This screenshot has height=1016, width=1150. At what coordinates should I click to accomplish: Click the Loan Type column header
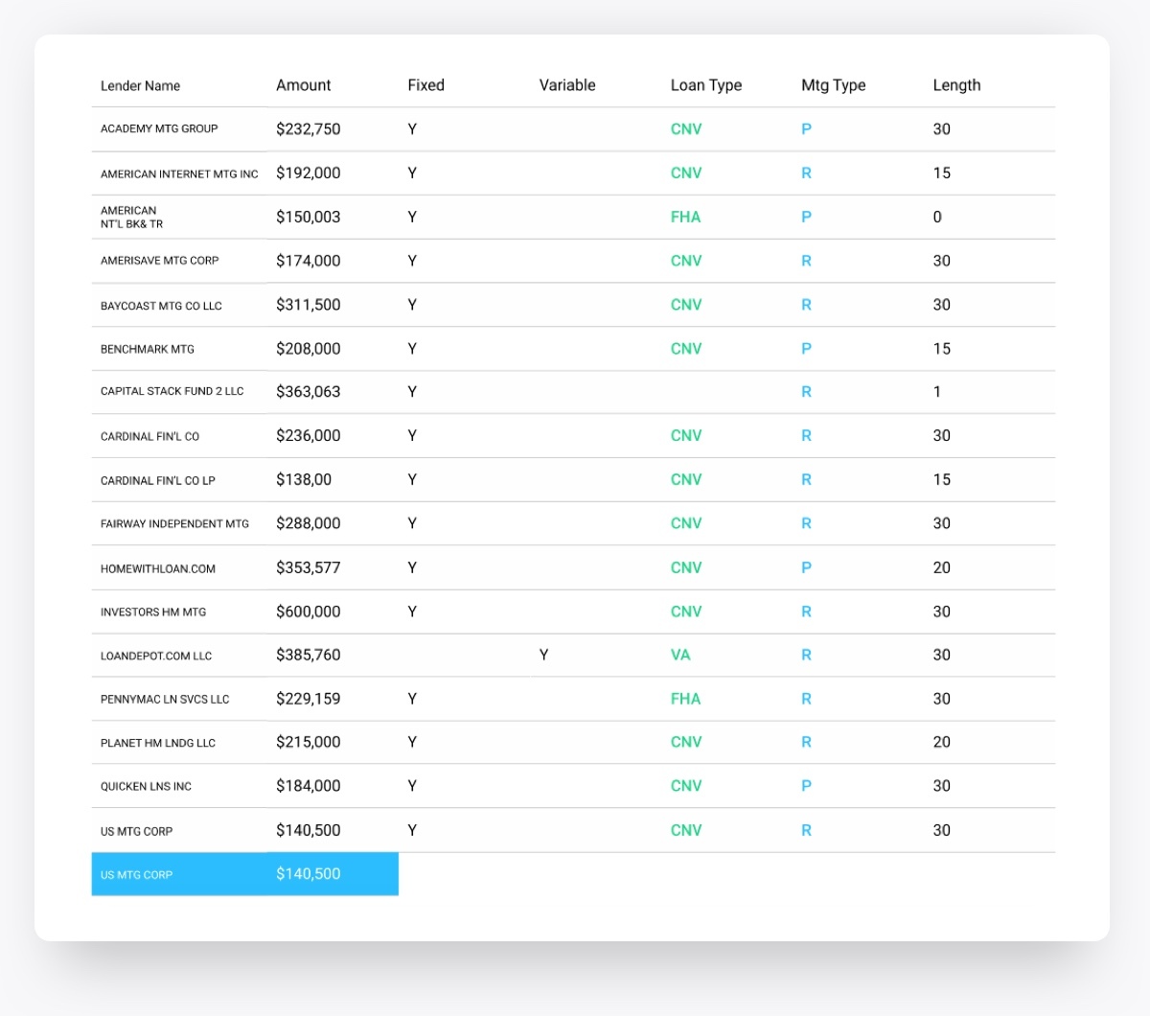coord(705,85)
